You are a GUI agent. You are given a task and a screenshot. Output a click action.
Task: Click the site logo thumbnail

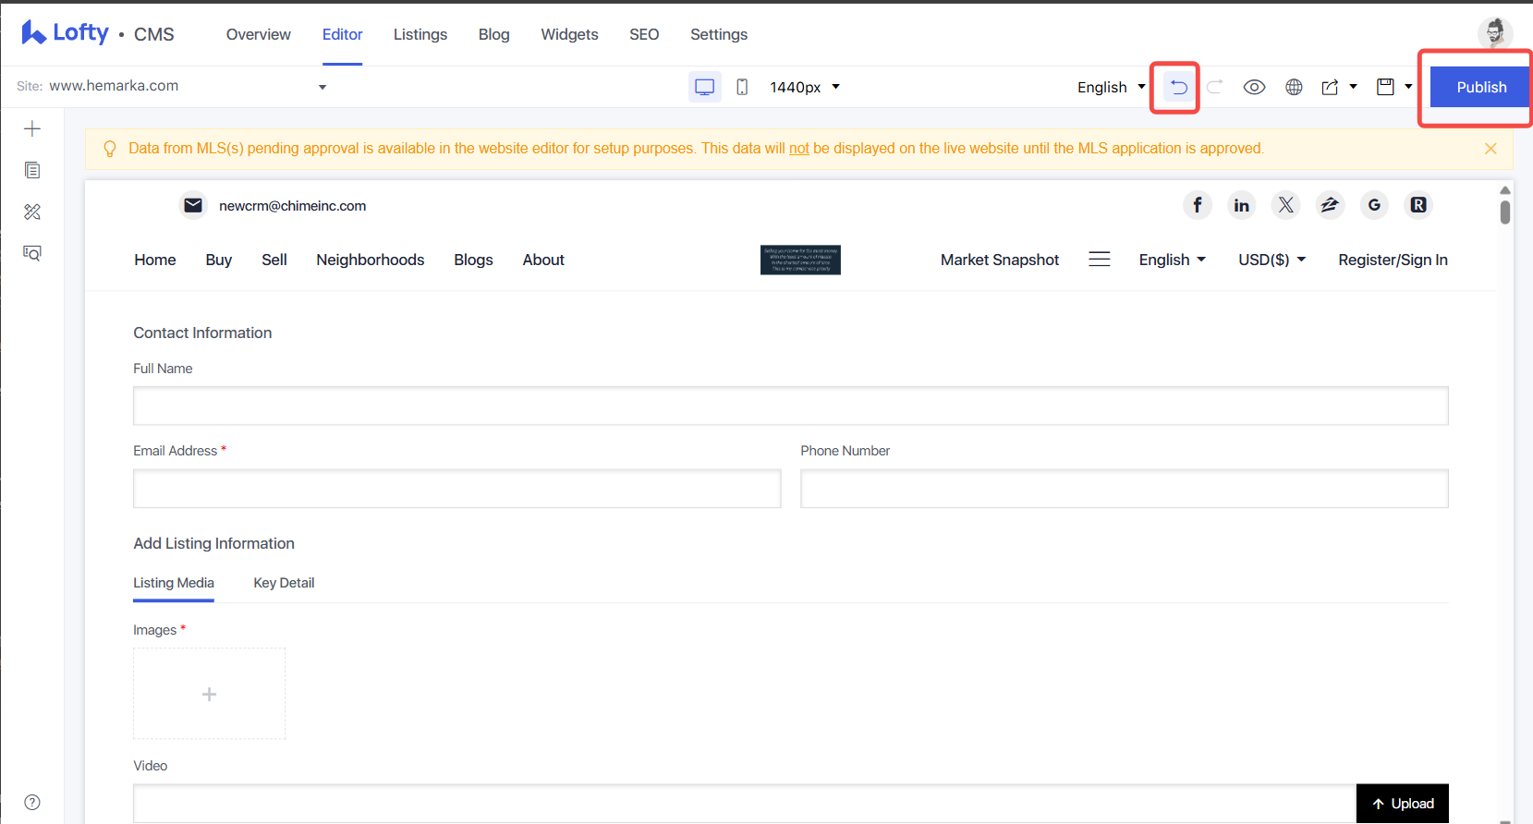pos(800,260)
